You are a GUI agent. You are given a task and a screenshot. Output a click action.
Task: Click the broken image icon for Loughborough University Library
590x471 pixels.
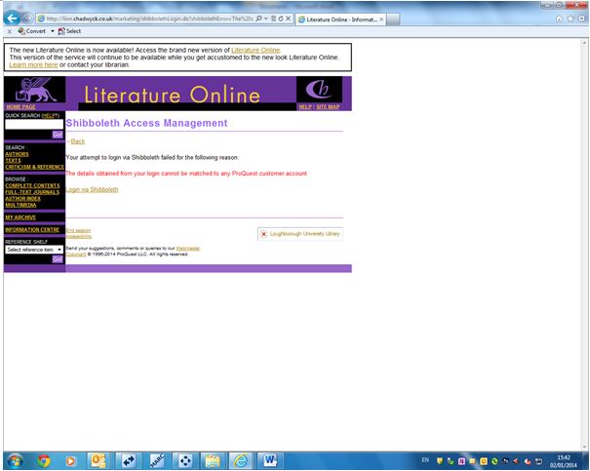tap(263, 234)
